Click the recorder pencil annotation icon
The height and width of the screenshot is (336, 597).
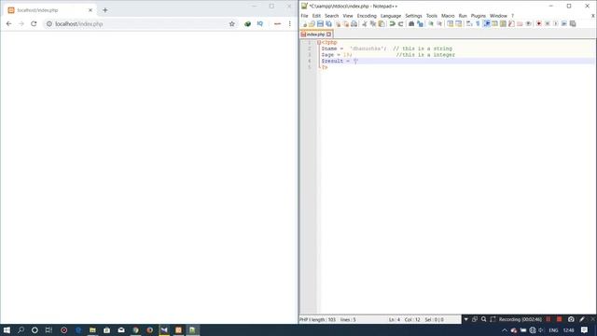[x=582, y=319]
